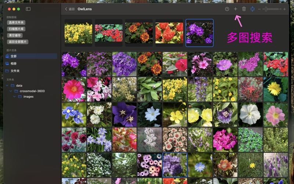Click the thumbnail size slider
The height and width of the screenshot is (184, 294).
point(272,9)
